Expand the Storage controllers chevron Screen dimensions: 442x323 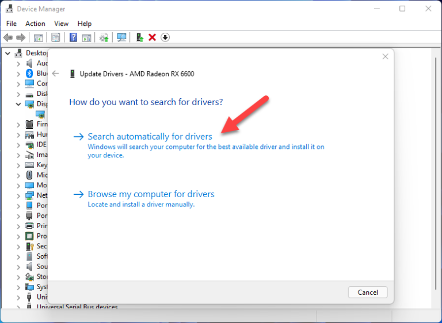[x=18, y=277]
